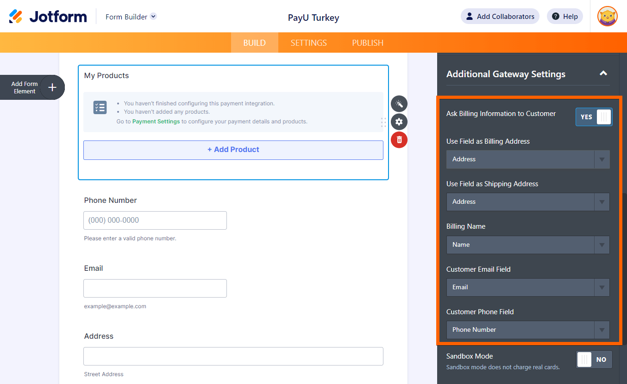Click "You haven't added any products." notice
The width and height of the screenshot is (627, 384).
point(167,111)
